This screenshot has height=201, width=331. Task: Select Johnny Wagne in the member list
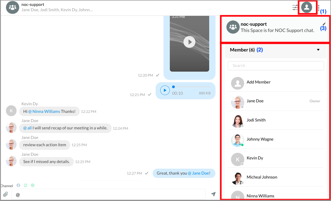pos(260,139)
